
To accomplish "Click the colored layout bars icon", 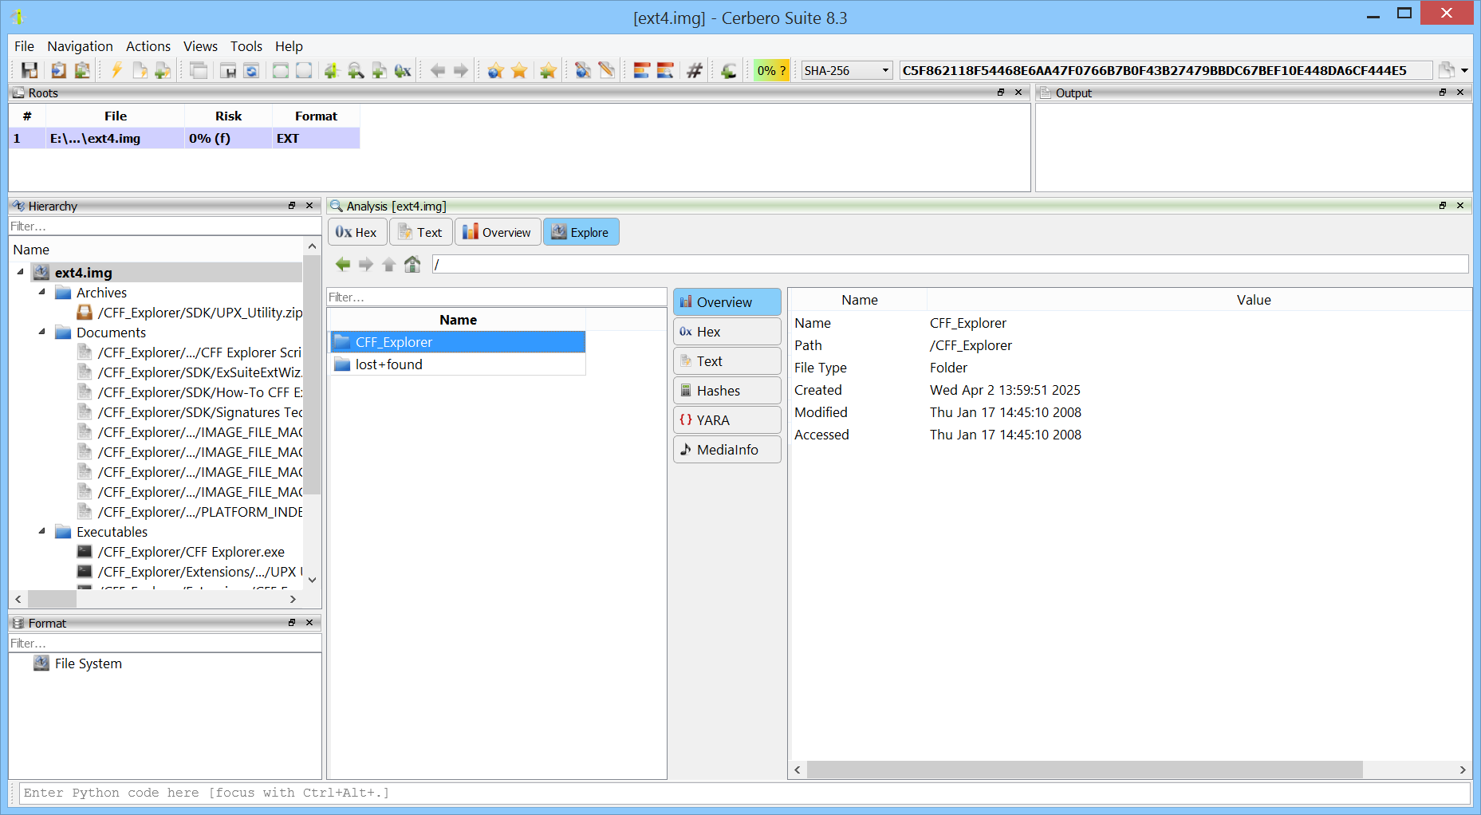I will pyautogui.click(x=642, y=70).
